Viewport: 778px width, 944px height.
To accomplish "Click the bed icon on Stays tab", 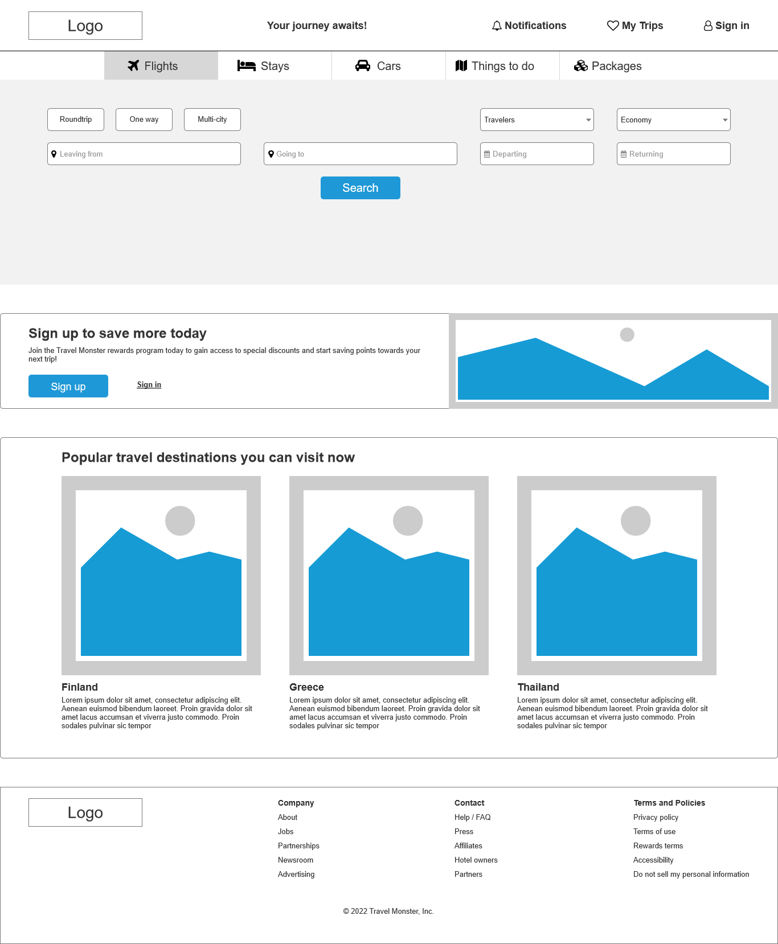I will [x=246, y=65].
